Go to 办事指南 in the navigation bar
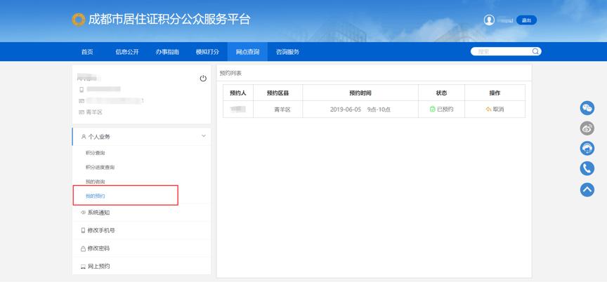Viewport: 607px width, 282px height. [167, 52]
